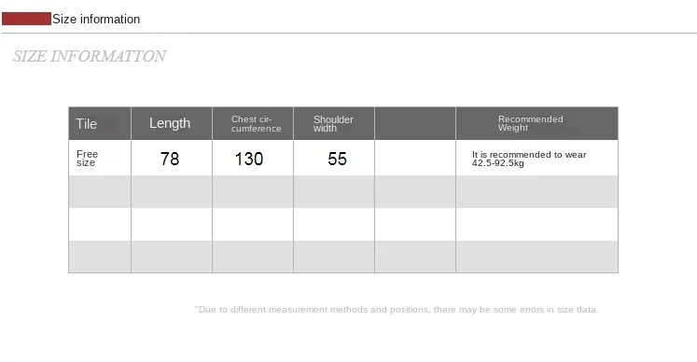697x362 pixels.
Task: Click the shoulder width value 55
Action: pos(337,159)
